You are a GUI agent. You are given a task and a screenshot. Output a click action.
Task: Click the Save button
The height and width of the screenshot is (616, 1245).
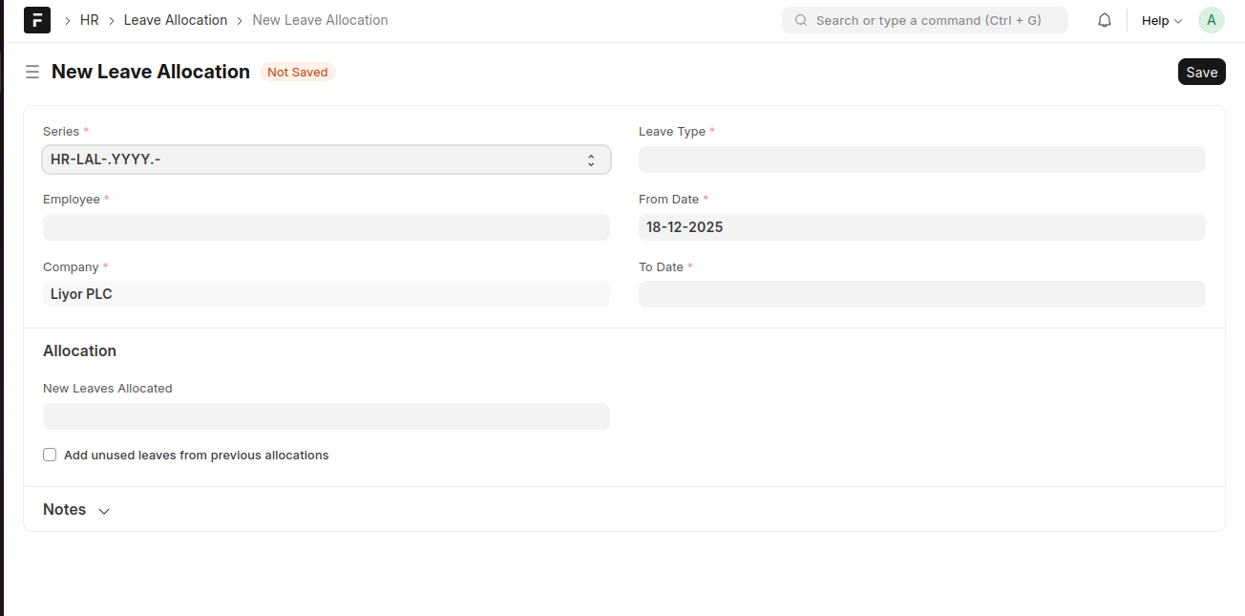[1201, 72]
